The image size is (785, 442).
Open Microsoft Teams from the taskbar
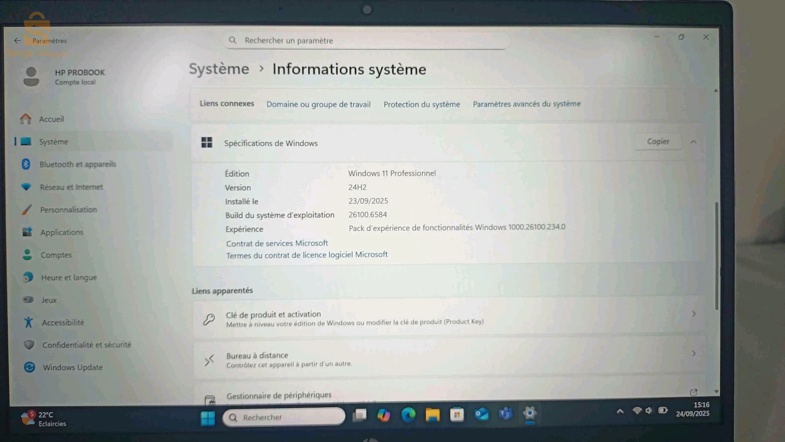(505, 415)
